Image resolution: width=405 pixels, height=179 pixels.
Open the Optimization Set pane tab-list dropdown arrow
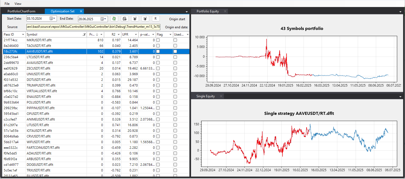[x=187, y=12]
